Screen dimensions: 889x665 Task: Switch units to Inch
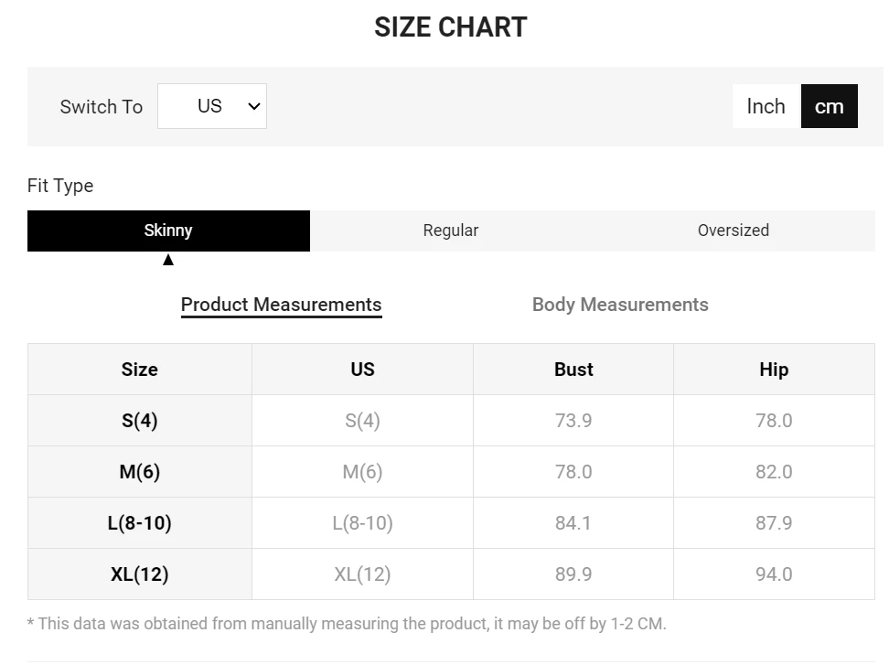(x=766, y=106)
